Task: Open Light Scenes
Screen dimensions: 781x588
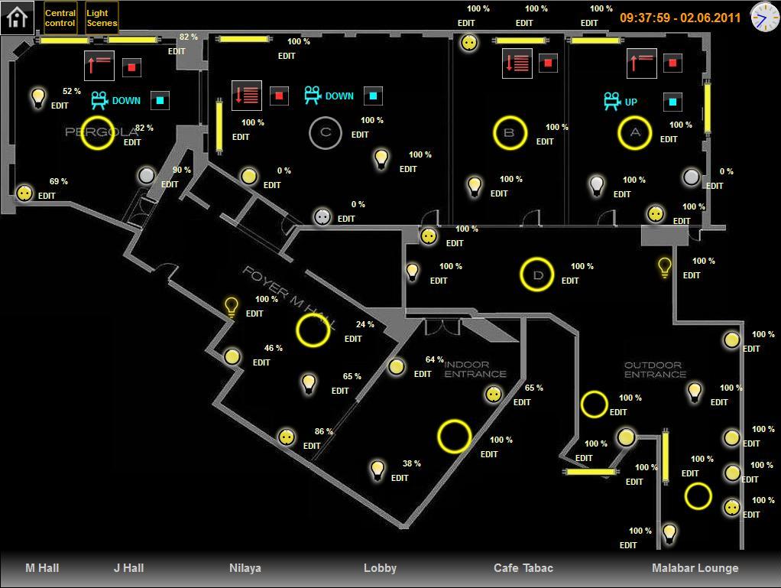Action: [x=102, y=18]
